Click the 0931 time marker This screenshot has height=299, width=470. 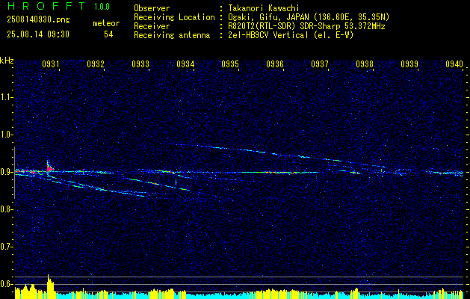51,64
